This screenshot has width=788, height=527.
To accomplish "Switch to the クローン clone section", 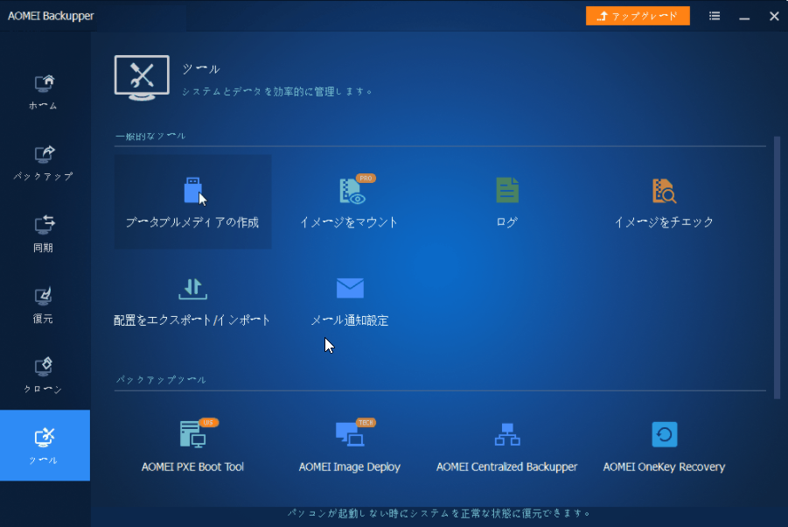I will tap(44, 376).
